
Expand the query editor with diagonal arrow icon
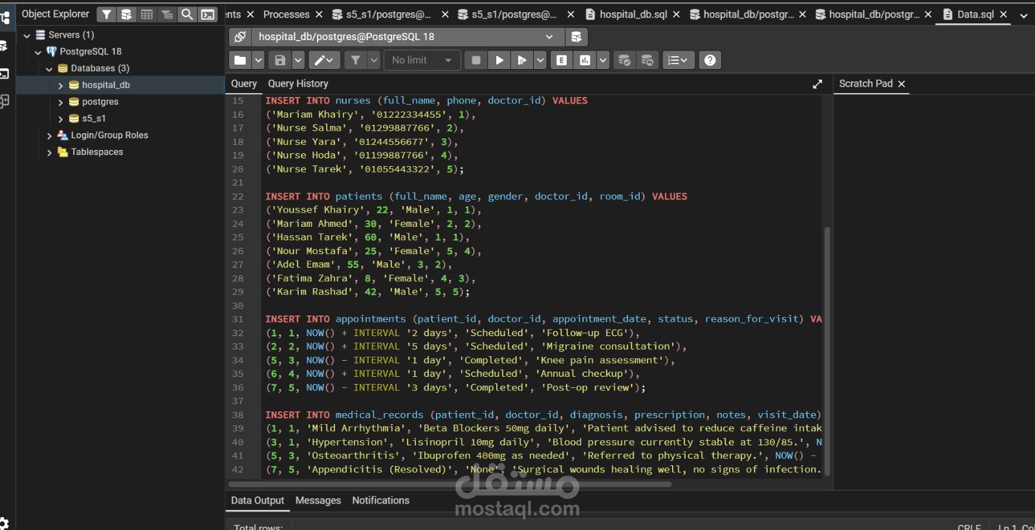click(818, 84)
